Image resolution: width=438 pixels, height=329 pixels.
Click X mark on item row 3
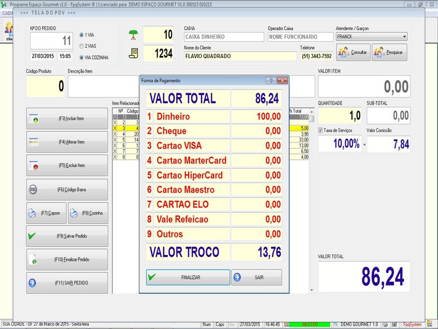click(x=115, y=128)
